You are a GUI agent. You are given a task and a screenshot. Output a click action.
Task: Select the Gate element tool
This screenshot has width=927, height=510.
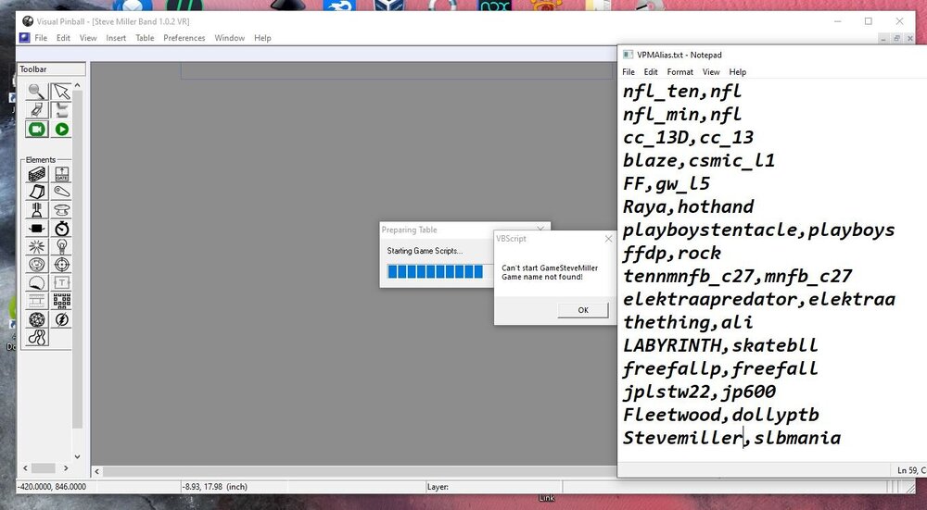61,174
